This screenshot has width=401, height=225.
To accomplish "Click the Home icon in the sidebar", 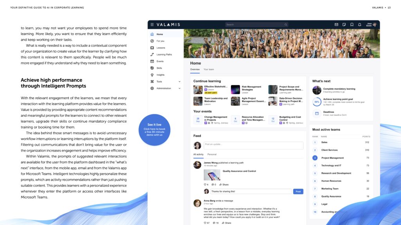I will coord(152,34).
